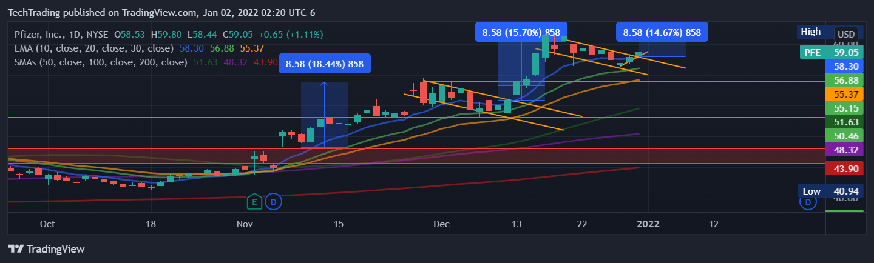Screen dimensions: 874x263
Task: Click the 22 date label on time axis
Action: [x=583, y=224]
